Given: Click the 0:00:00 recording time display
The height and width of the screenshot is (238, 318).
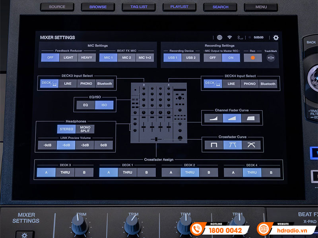Looking at the screenshot, I should coord(258,37).
